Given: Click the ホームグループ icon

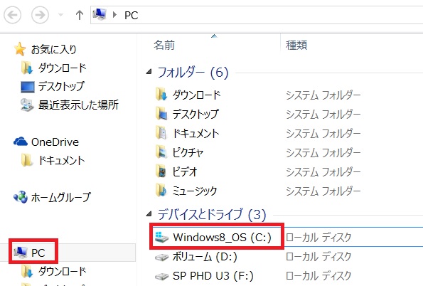Looking at the screenshot, I should 21,197.
